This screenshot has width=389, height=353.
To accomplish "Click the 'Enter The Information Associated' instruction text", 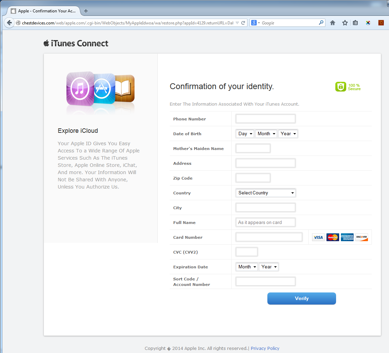I will (234, 104).
